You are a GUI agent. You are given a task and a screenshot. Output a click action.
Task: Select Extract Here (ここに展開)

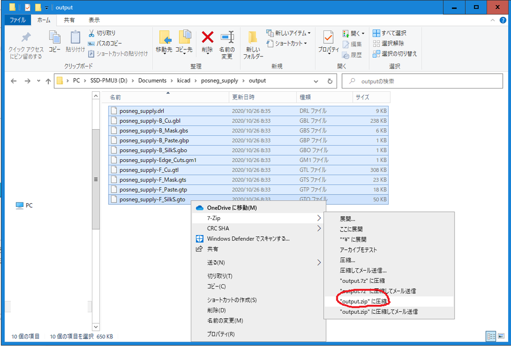[389, 229]
